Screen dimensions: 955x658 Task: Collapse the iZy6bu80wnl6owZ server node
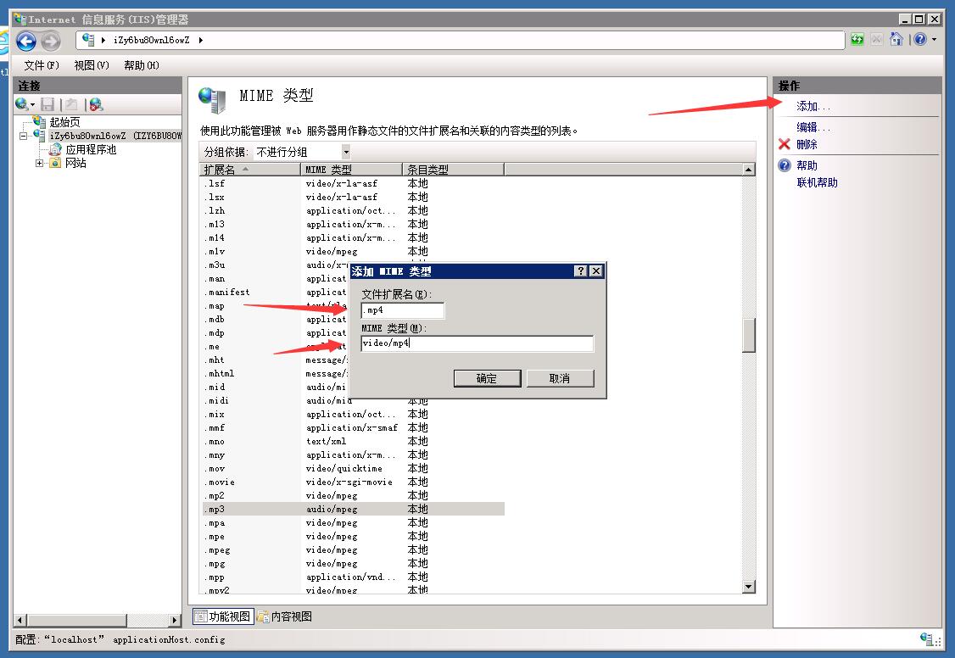click(x=25, y=136)
